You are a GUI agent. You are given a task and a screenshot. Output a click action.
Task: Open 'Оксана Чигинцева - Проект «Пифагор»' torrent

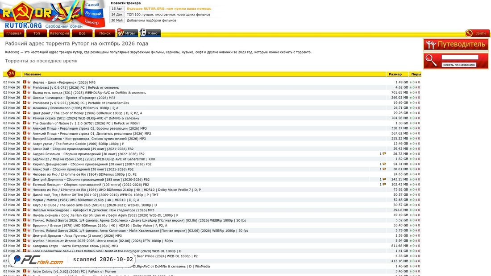coord(74,98)
